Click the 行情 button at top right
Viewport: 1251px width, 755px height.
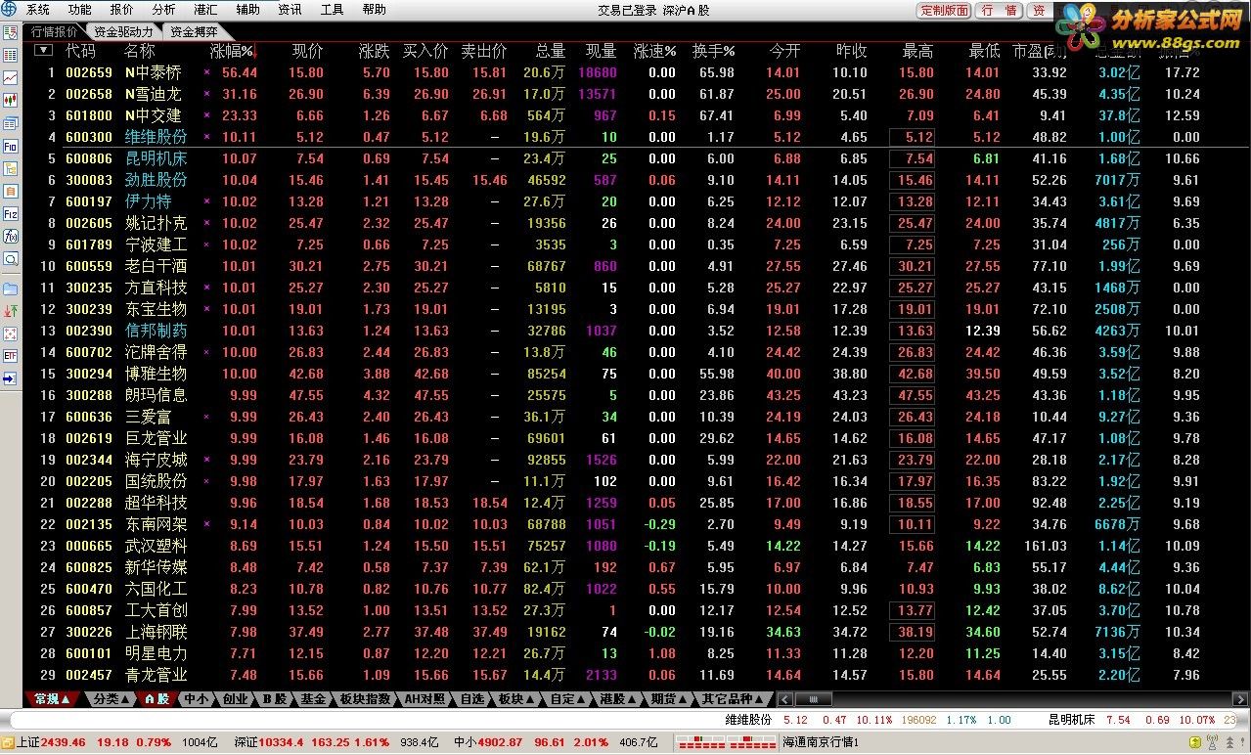(1000, 11)
